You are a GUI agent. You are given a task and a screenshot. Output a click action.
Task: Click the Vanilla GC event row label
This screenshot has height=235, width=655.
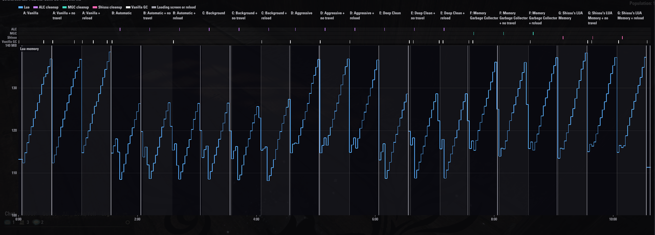point(10,41)
